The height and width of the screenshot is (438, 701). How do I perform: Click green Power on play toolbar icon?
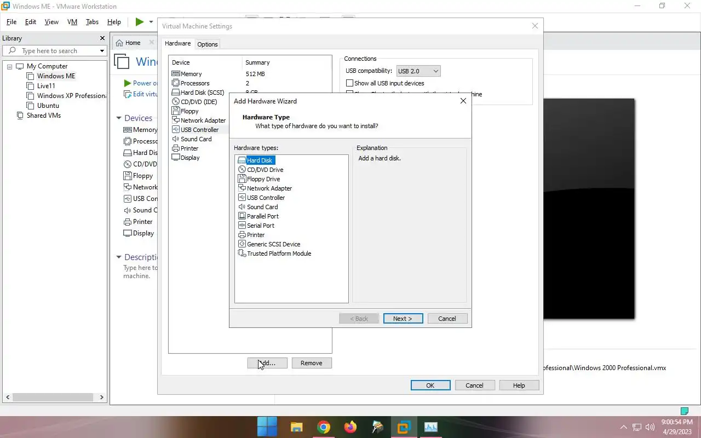[x=140, y=22]
